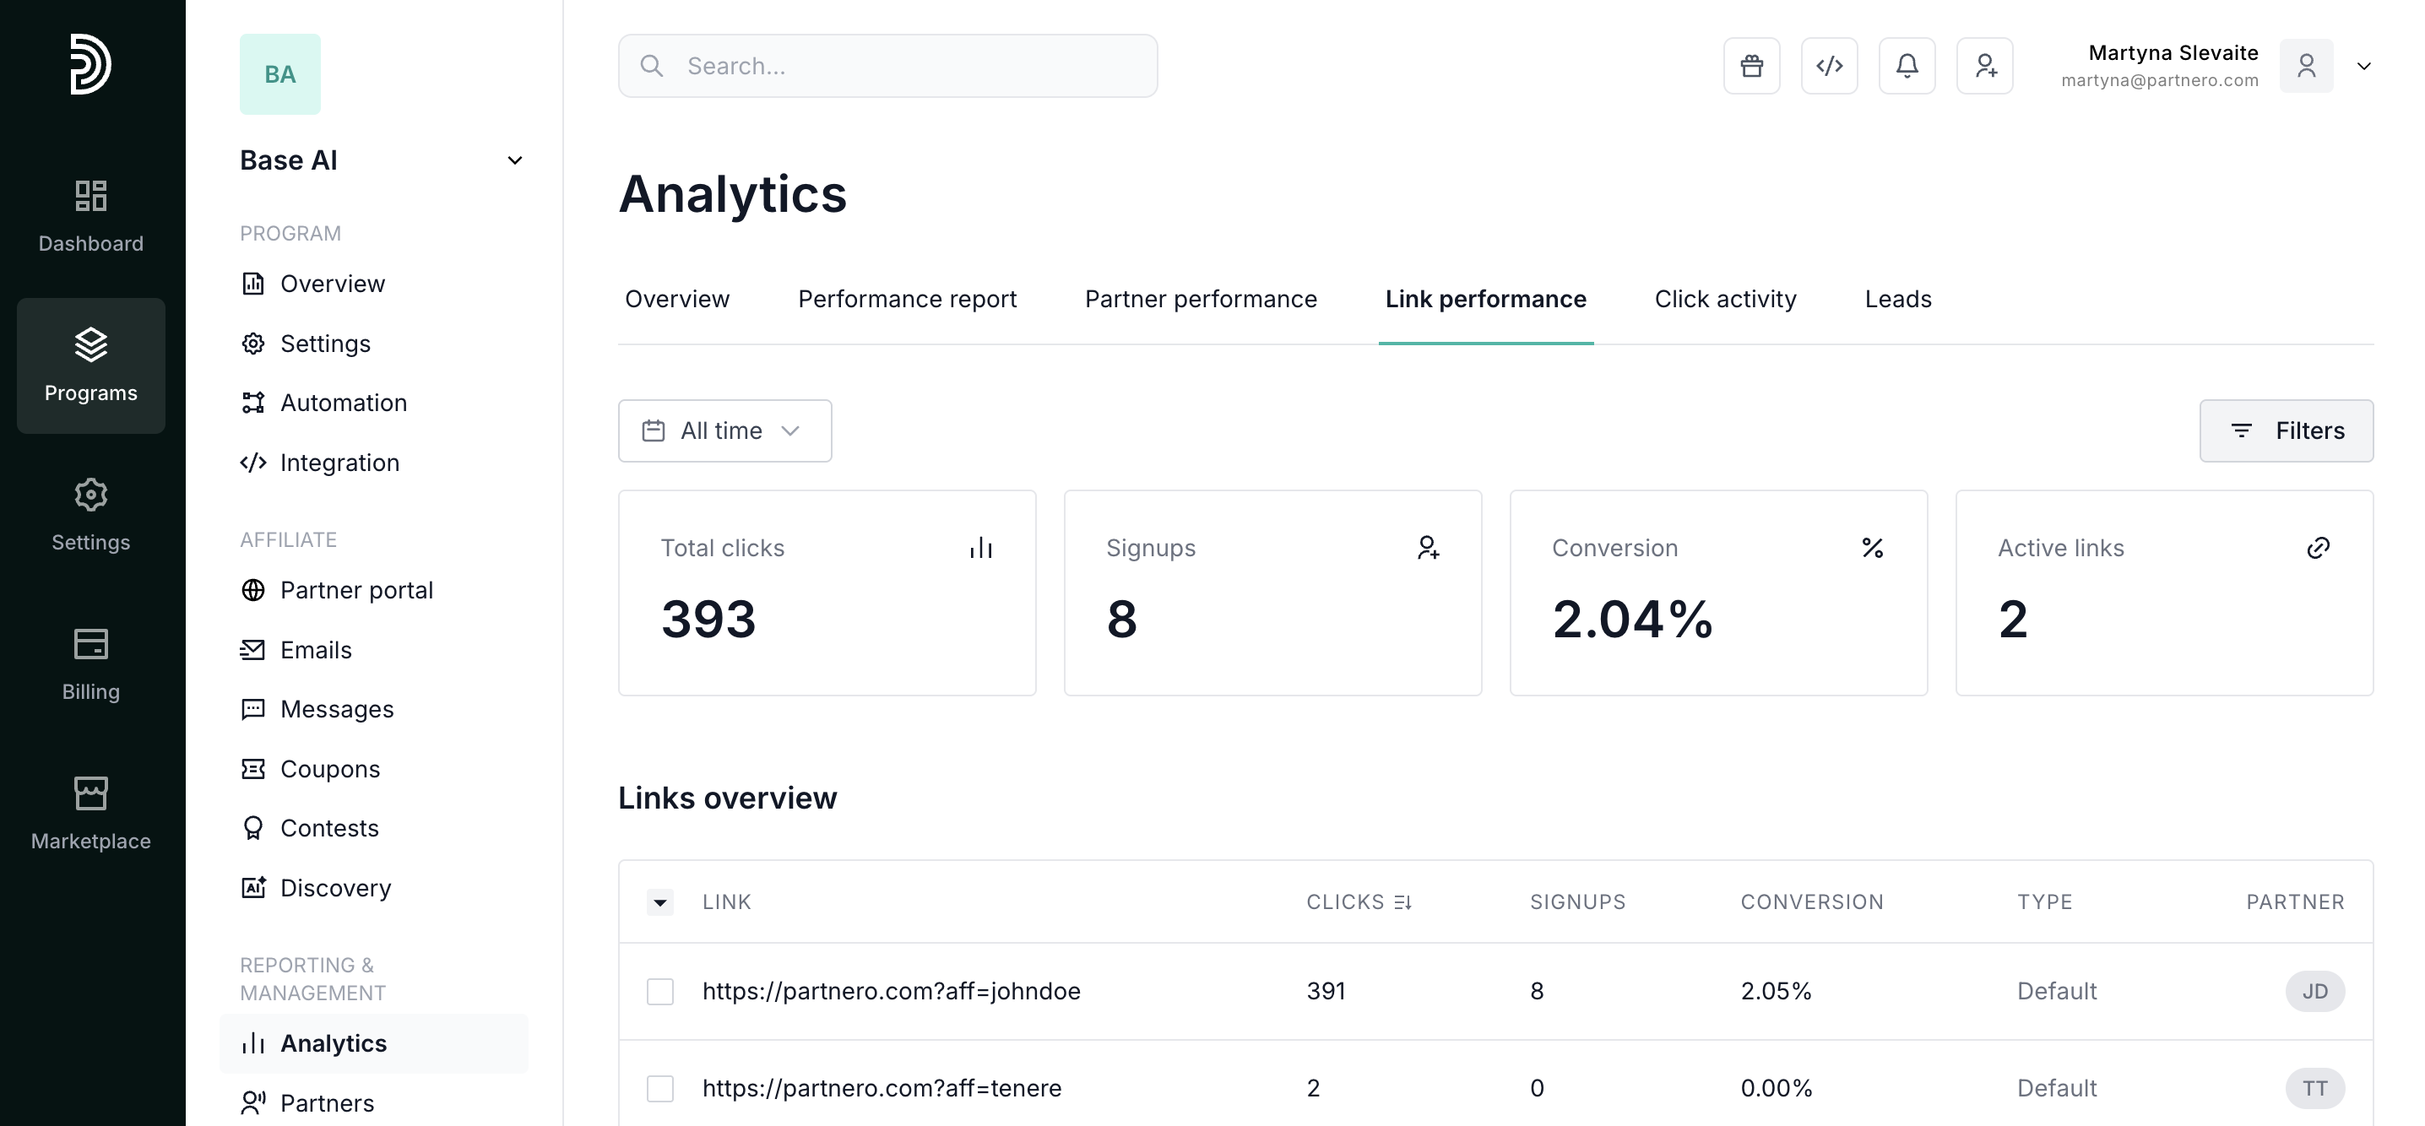Expand the Base AI program switcher

(514, 161)
